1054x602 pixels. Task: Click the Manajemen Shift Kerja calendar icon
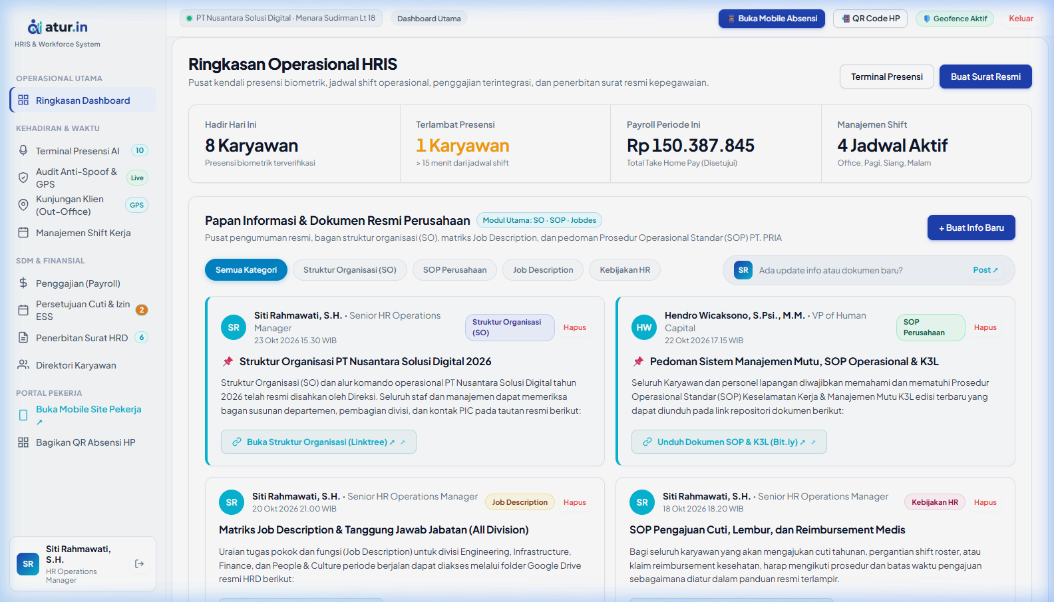pyautogui.click(x=23, y=233)
